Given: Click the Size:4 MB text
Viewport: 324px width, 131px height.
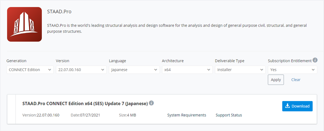Looking at the screenshot, I should [128, 115].
